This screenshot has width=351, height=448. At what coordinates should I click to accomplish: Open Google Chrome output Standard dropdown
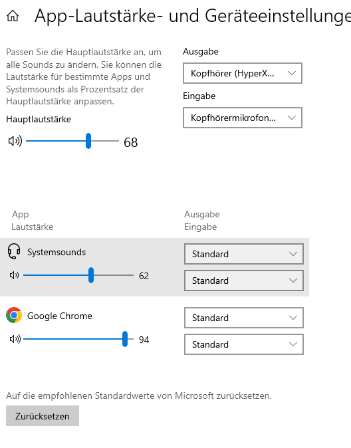(x=244, y=318)
